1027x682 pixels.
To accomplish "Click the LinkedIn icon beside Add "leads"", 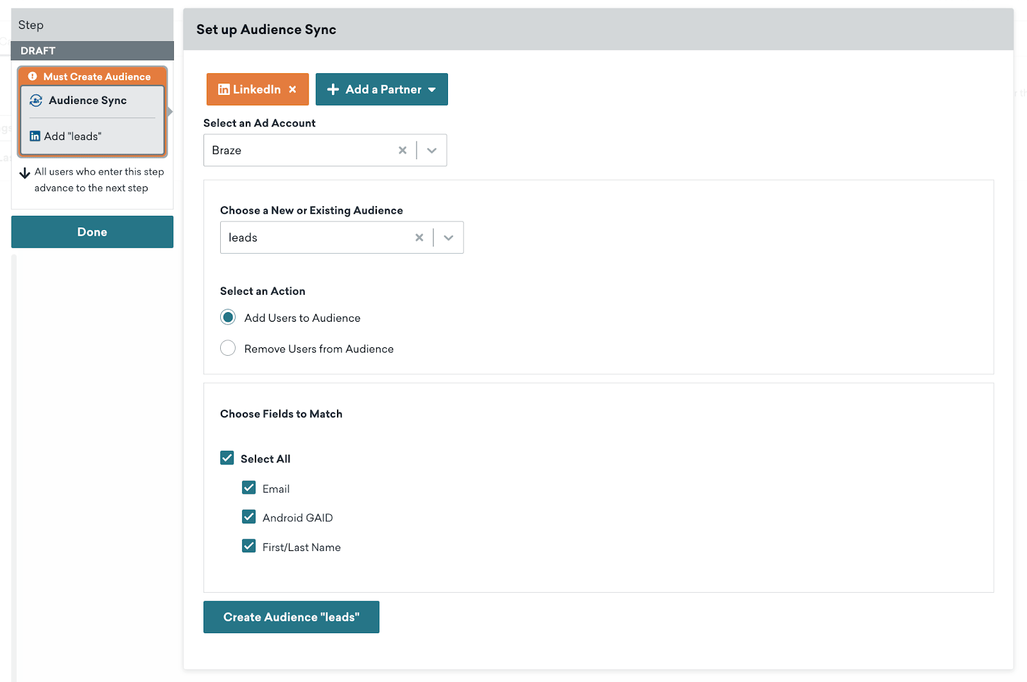I will pos(35,136).
